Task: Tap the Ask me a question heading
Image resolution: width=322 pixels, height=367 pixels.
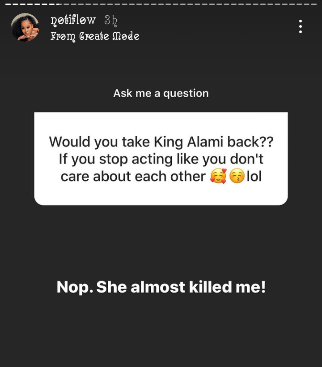Action: [161, 93]
